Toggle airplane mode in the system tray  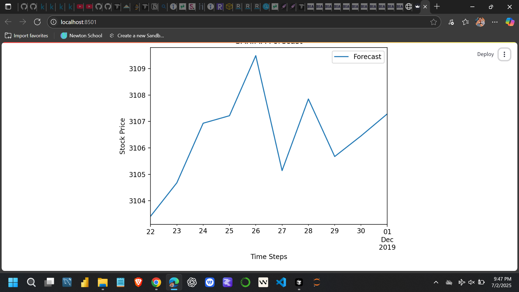[462, 282]
